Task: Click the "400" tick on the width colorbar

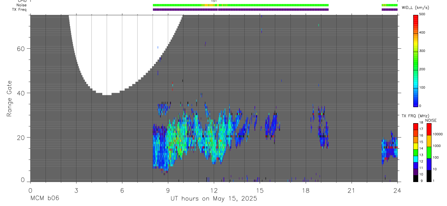Action: click(x=422, y=32)
